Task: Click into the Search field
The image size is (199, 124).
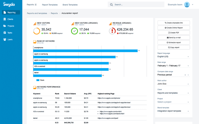Action: point(136,5)
